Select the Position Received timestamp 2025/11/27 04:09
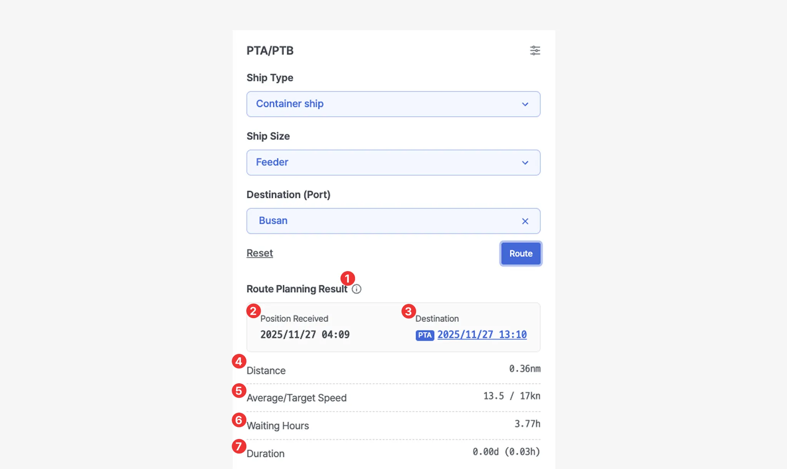 point(305,334)
